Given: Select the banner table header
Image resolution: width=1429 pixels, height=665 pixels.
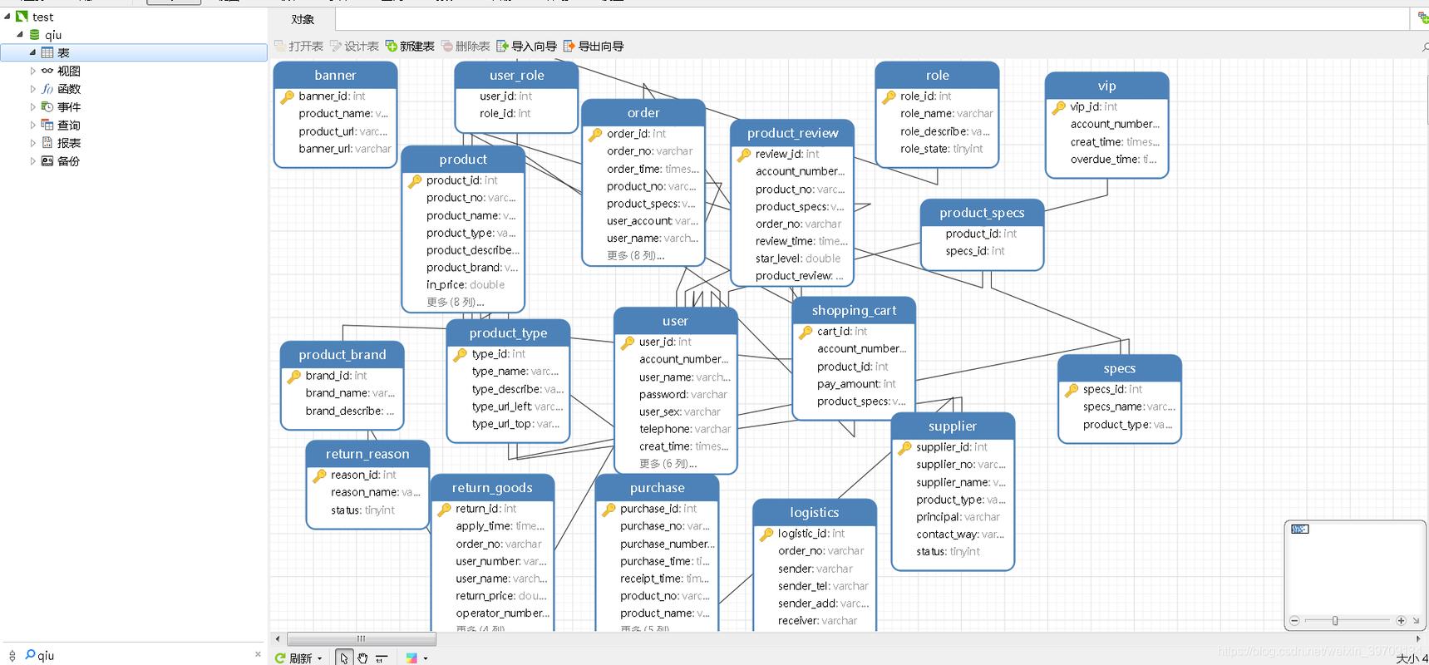Looking at the screenshot, I should click(x=335, y=75).
